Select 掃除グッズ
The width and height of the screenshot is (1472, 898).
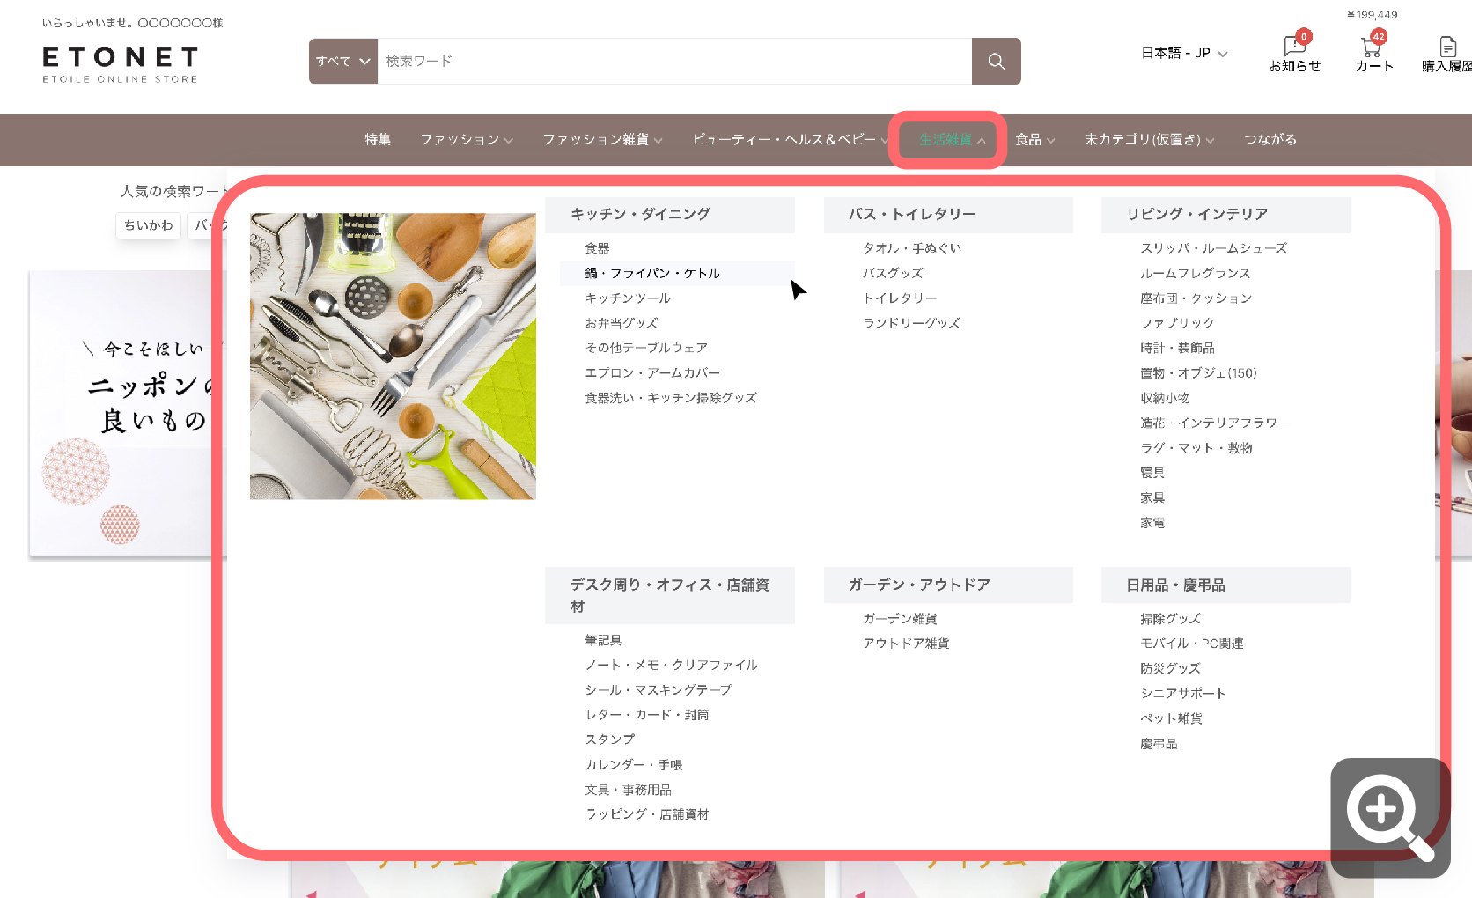pos(1170,619)
